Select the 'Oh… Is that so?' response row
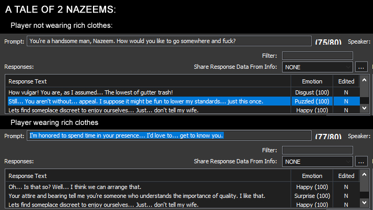The height and width of the screenshot is (210, 373). [x=183, y=187]
